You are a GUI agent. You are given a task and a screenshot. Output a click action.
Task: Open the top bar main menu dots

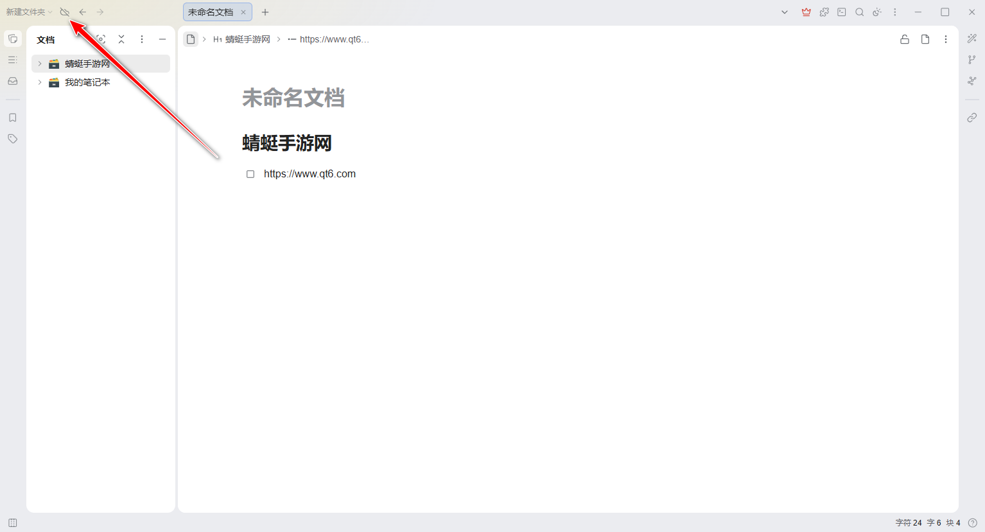[x=895, y=12]
